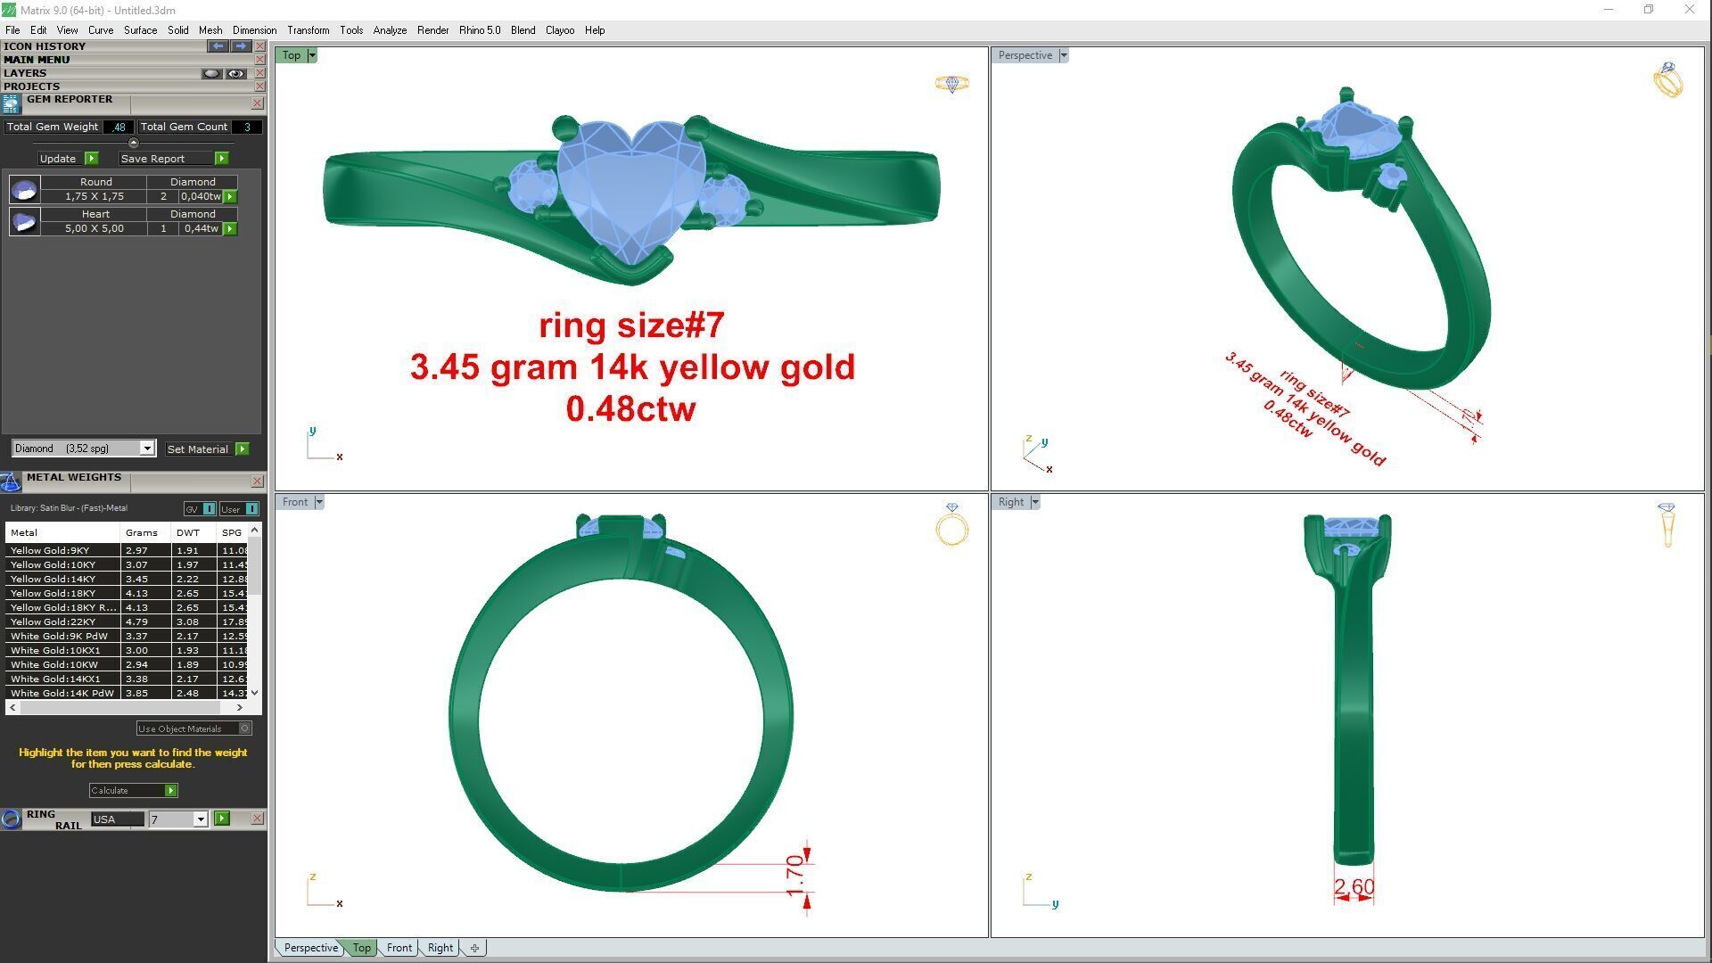Open the Front viewport dropdown arrow
The width and height of the screenshot is (1712, 963).
pyautogui.click(x=318, y=502)
